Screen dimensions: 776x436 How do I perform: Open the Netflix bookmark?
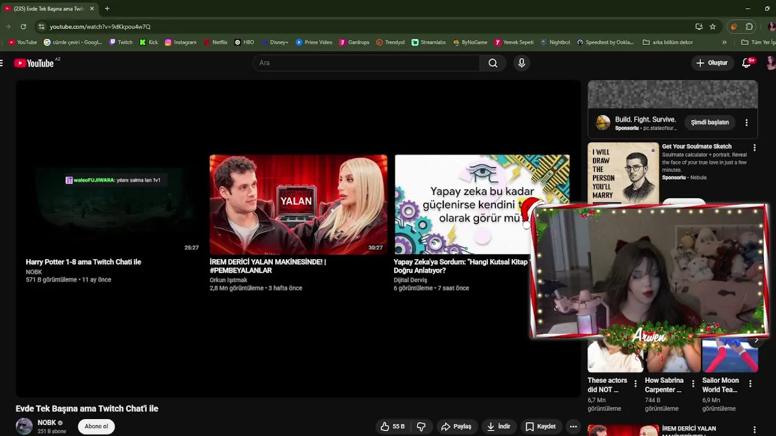tap(215, 42)
